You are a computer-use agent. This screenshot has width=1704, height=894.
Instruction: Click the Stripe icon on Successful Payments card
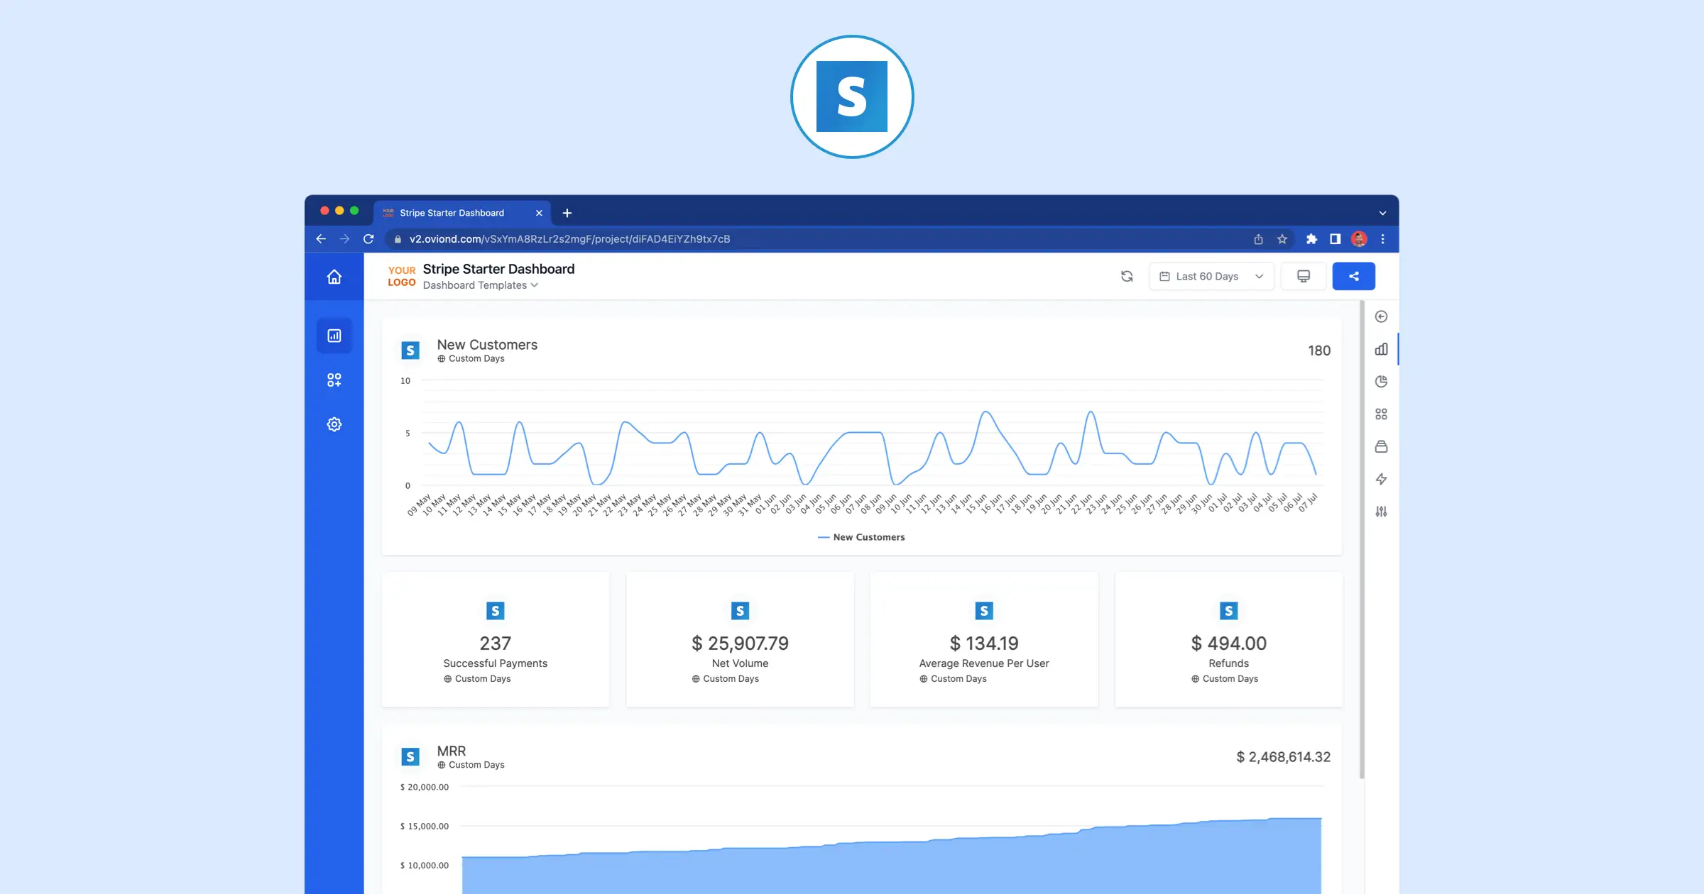[496, 611]
